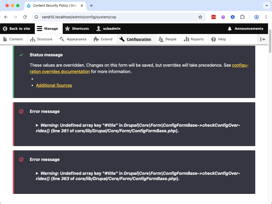Click the Extensions puzzle icon in browser toolbar

pos(242,17)
